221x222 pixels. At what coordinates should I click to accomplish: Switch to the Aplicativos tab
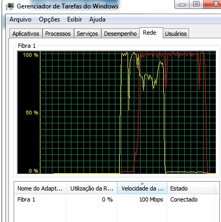26,34
